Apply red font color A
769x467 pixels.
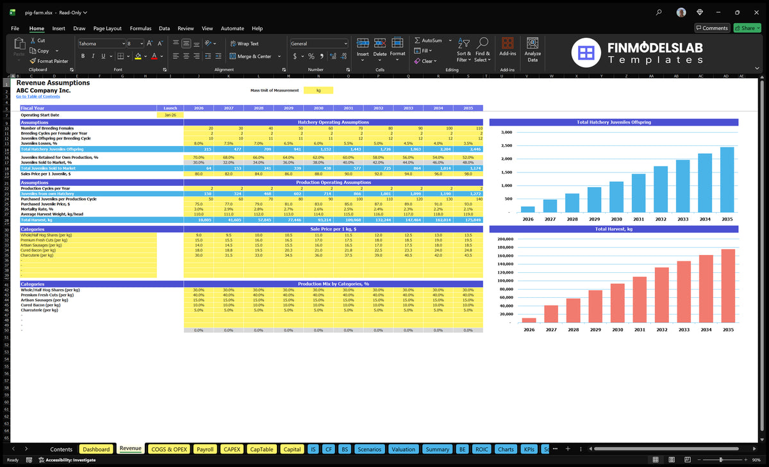(154, 56)
